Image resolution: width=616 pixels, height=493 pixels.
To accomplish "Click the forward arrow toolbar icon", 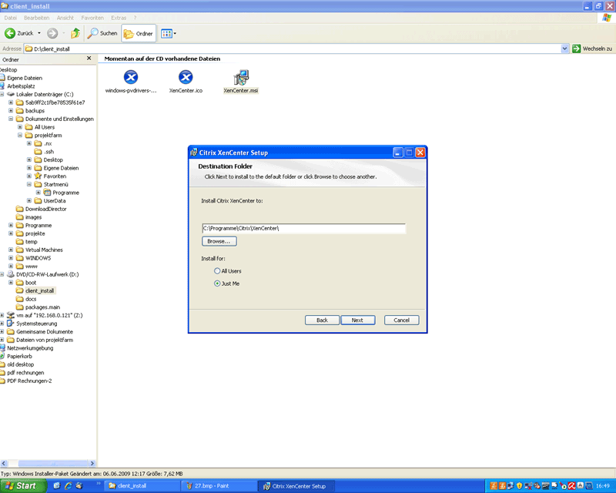I will 52,33.
